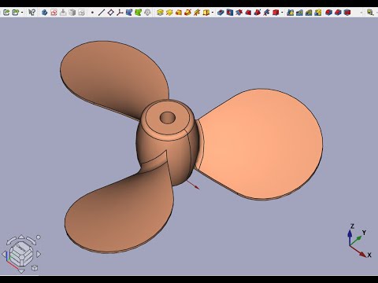
Task: Open the additive primitives dropdown arrow
Action: point(212,13)
